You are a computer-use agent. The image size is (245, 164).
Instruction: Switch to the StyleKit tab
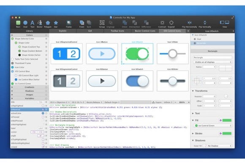tap(63, 31)
